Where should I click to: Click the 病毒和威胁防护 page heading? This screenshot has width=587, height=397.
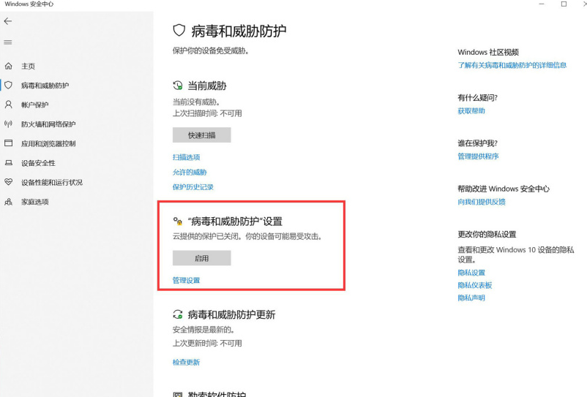(x=239, y=31)
